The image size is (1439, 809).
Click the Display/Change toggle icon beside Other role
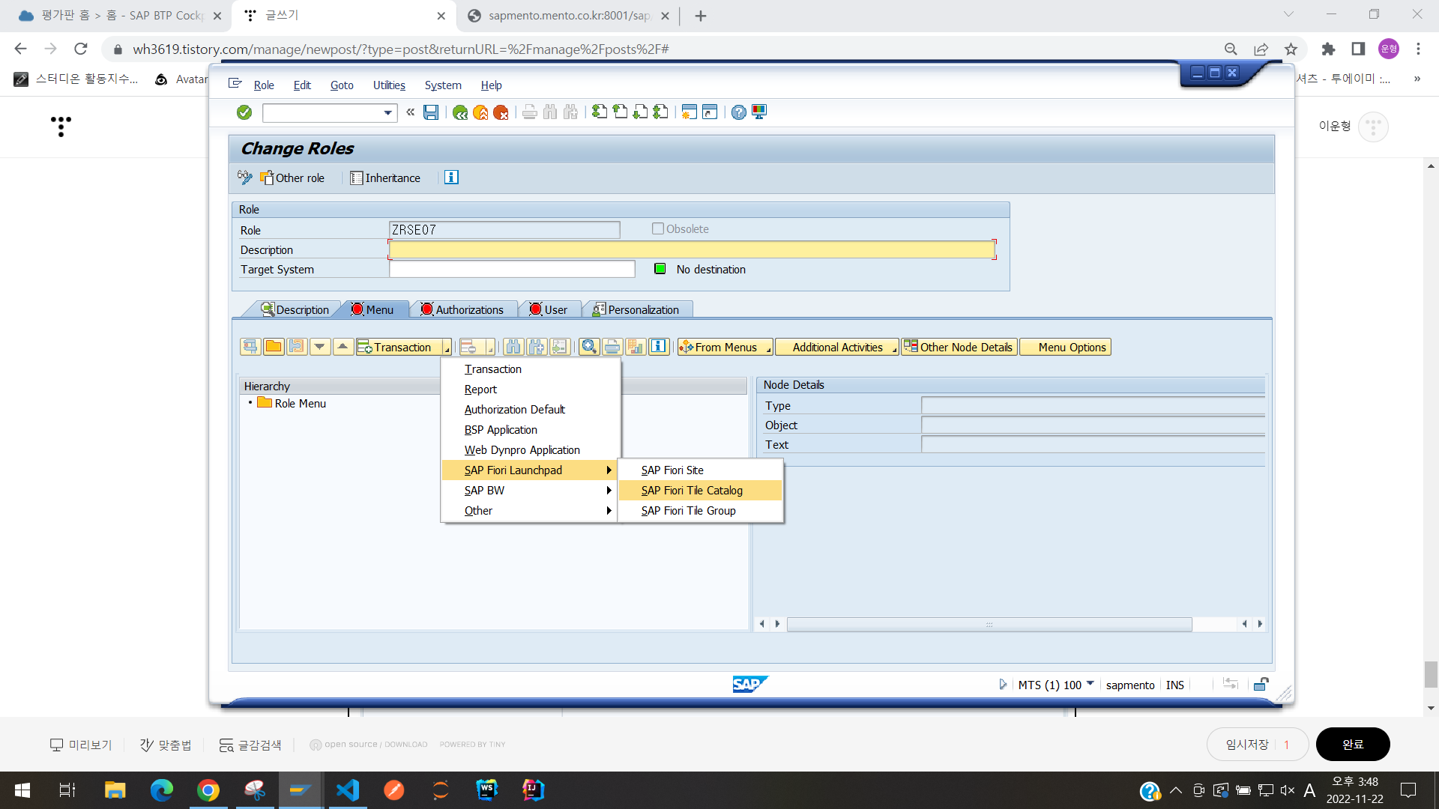coord(245,178)
